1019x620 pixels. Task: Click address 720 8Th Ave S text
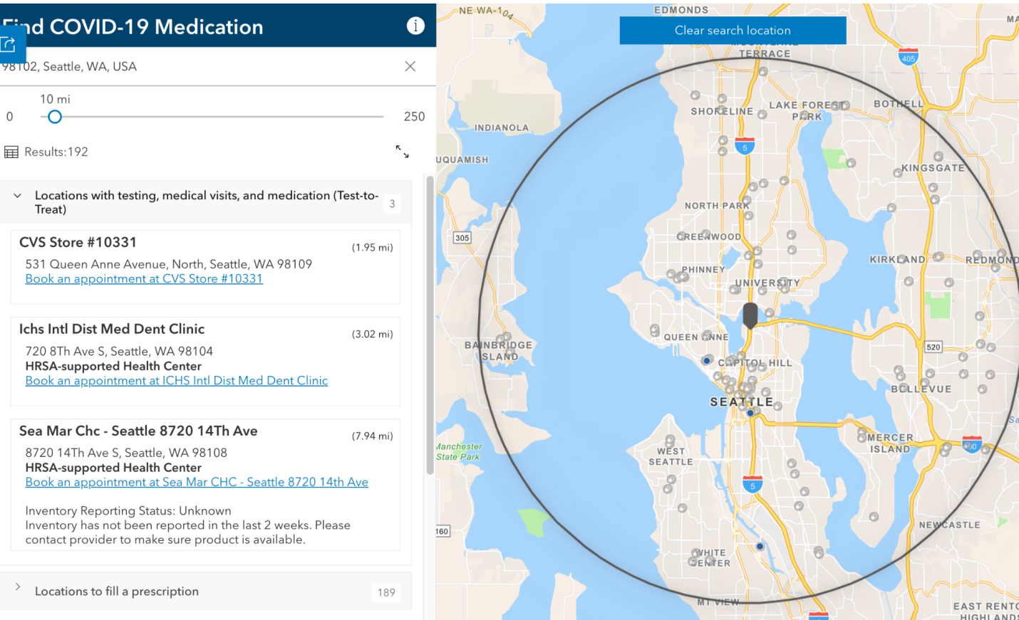119,352
